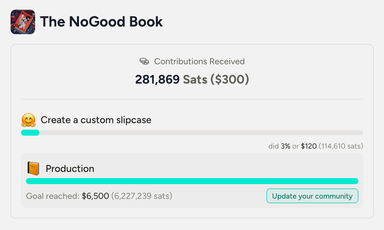384x230 pixels.
Task: Click the Contributions Received label
Action: click(199, 61)
